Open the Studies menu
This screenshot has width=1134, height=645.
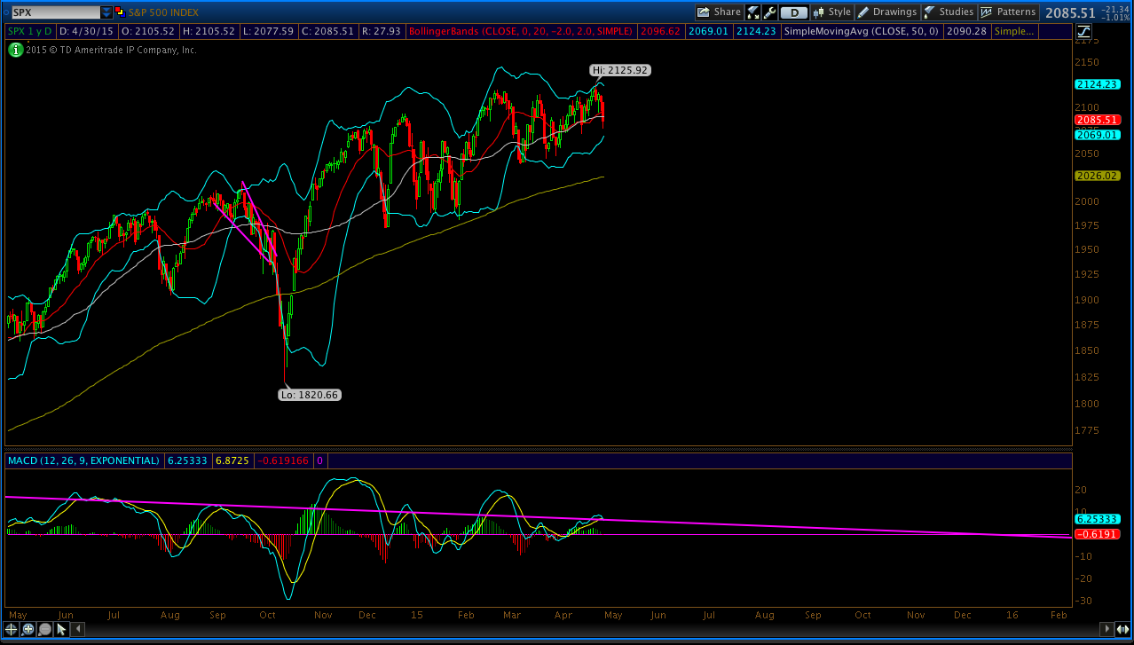pyautogui.click(x=949, y=12)
